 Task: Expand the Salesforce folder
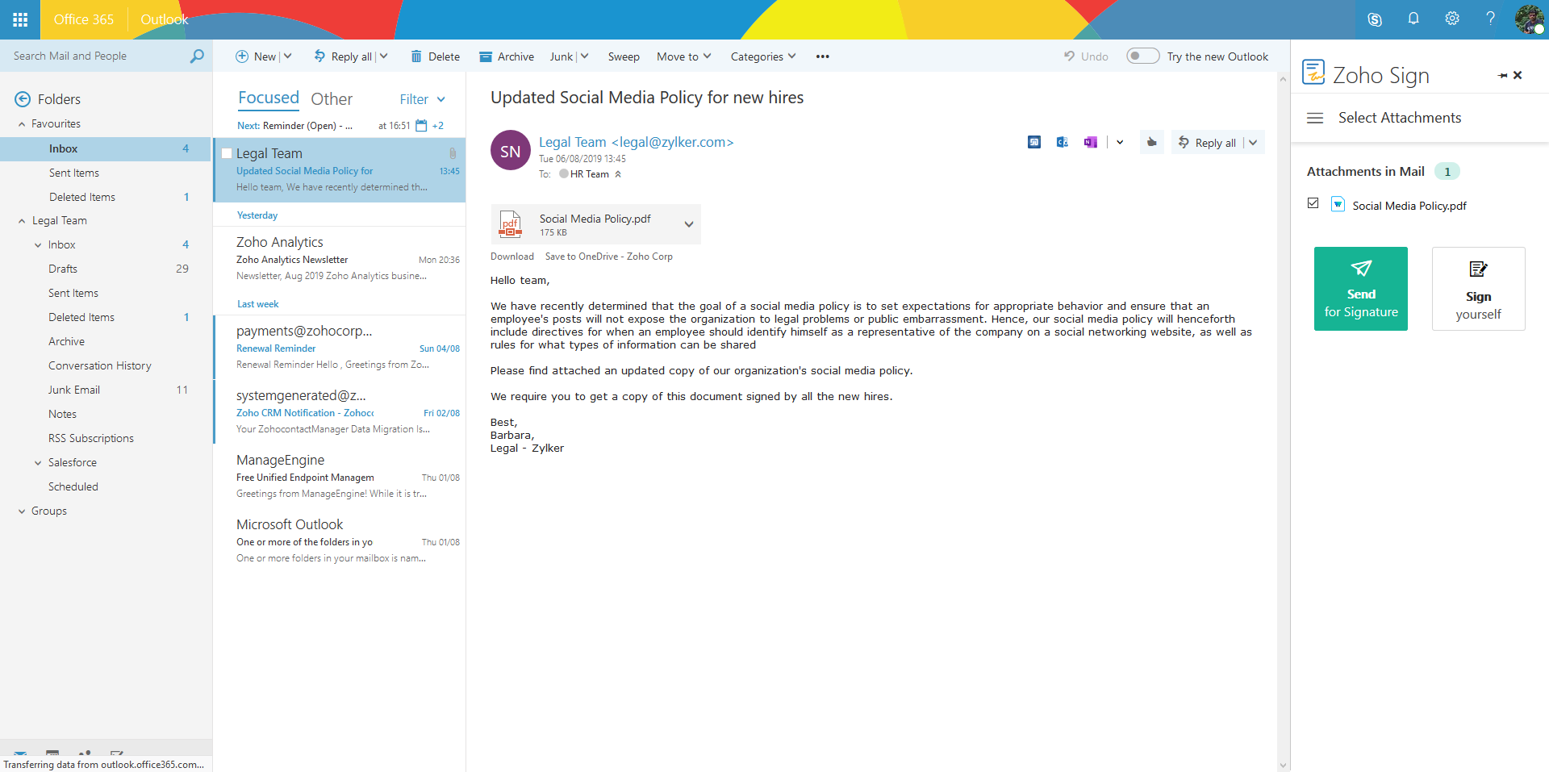[38, 463]
